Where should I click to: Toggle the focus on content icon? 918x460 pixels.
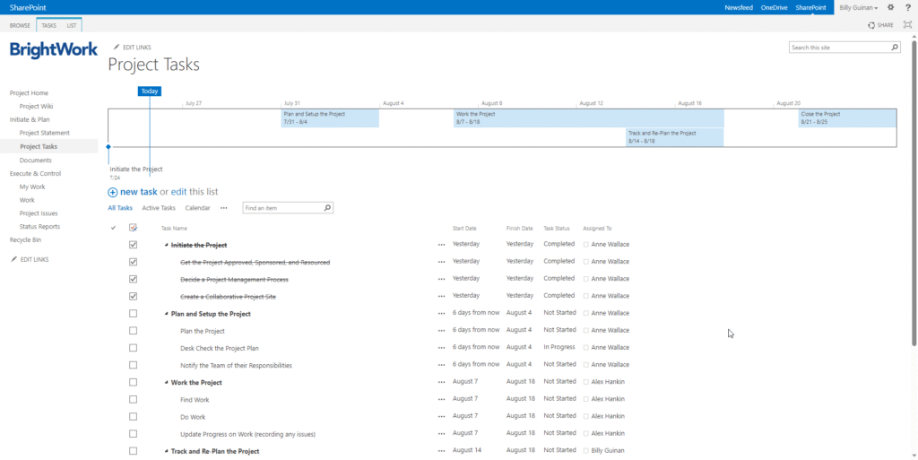click(x=907, y=25)
